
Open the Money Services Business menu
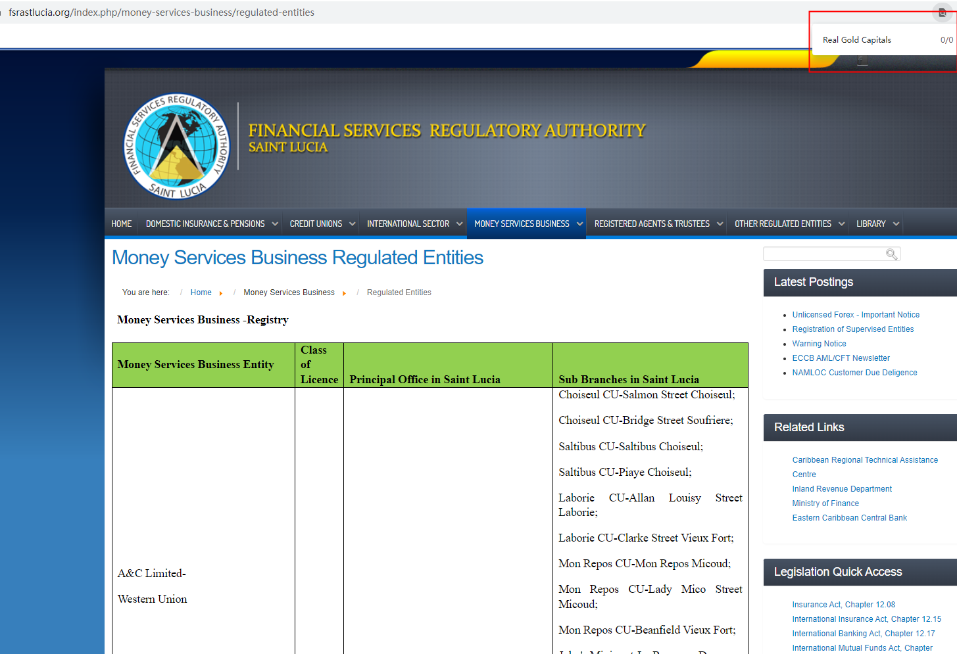coord(522,224)
